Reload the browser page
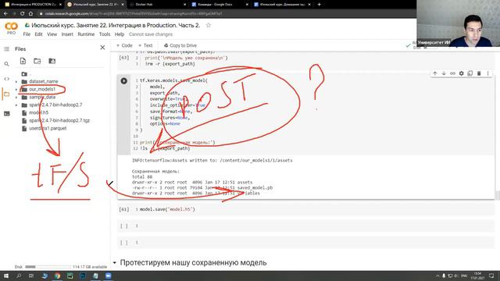The width and height of the screenshot is (500, 281). 23,14
